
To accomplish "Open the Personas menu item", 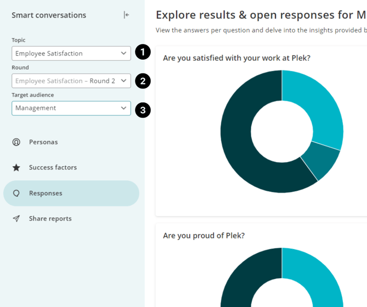I will [71, 142].
